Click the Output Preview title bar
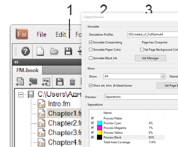Image resolution: width=178 pixels, height=147 pixels. 130,17
